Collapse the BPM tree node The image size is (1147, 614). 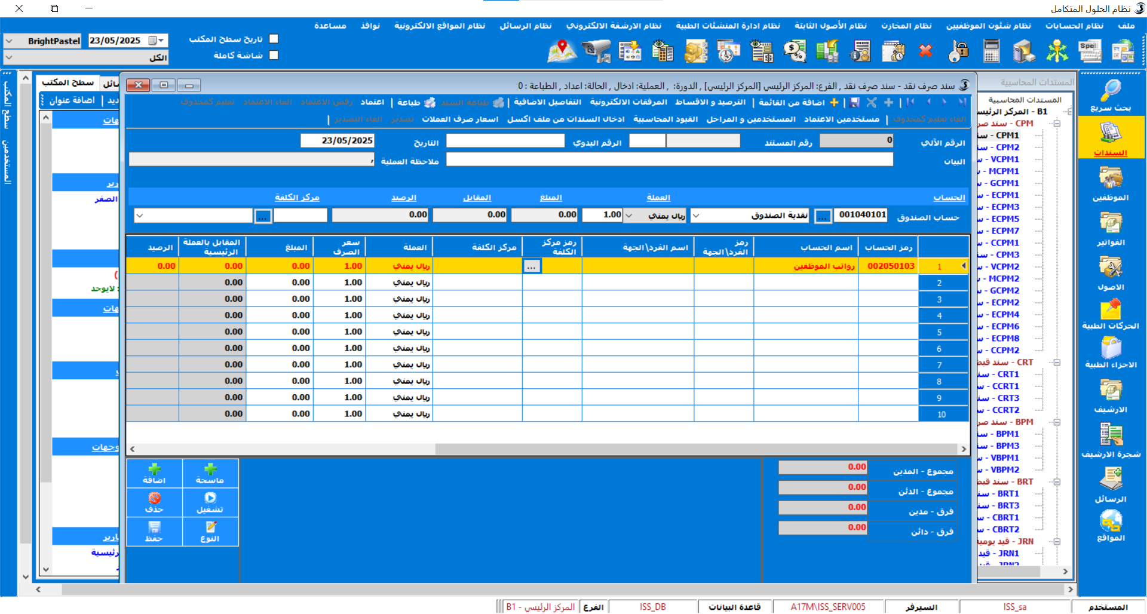click(1057, 422)
